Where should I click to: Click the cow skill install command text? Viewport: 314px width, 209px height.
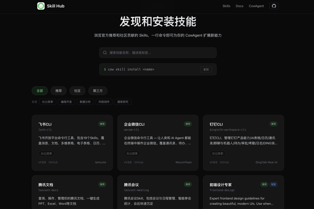[x=131, y=69]
